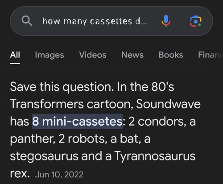The height and width of the screenshot is (184, 223).
Task: Go to the News tab
Action: [132, 55]
